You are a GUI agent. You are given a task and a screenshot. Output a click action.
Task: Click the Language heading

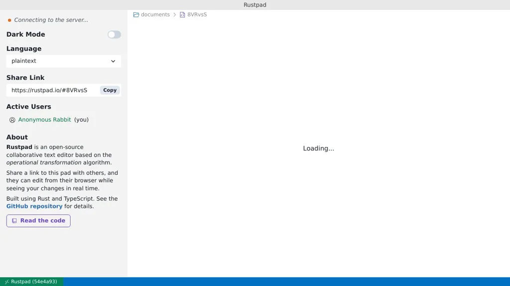pos(24,49)
